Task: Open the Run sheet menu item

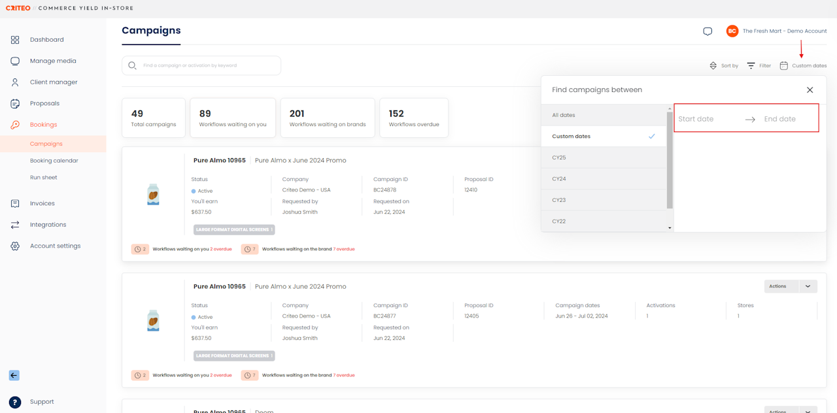Action: 43,178
